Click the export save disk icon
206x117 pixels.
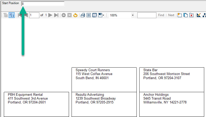100,15
